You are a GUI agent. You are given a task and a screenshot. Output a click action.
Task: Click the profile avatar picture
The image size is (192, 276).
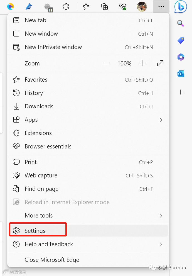point(142,7)
